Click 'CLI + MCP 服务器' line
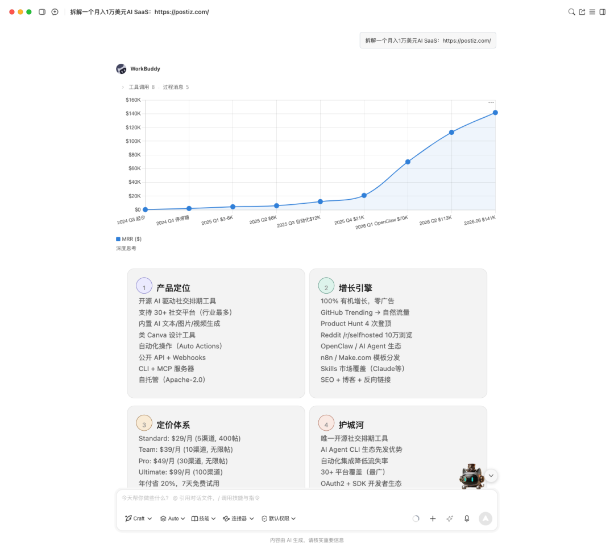The width and height of the screenshot is (614, 548). coord(166,369)
